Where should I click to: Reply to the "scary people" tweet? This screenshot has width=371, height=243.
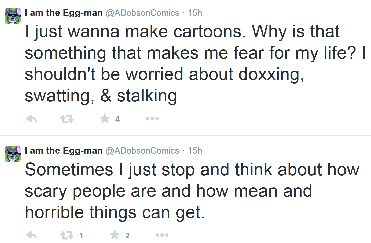tap(31, 235)
